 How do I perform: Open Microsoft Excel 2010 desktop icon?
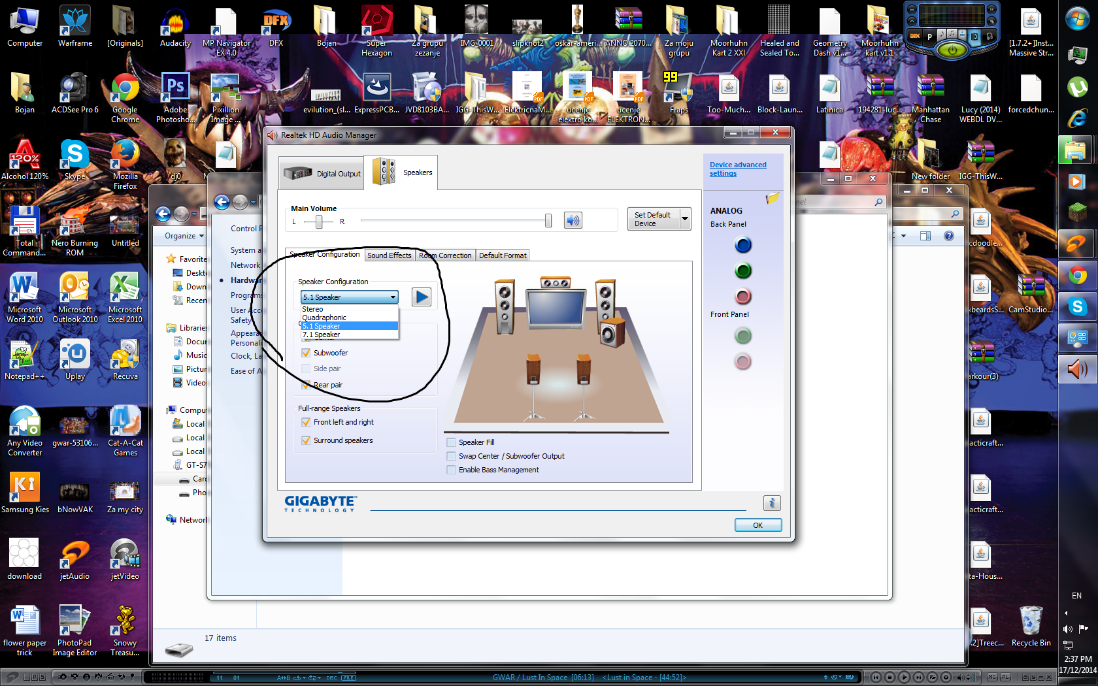coord(125,298)
